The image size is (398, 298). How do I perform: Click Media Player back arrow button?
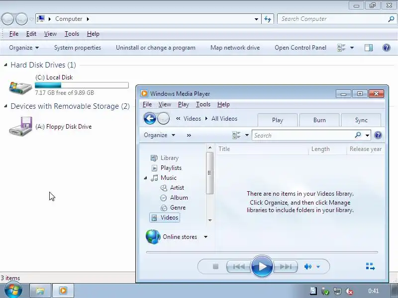(x=150, y=118)
